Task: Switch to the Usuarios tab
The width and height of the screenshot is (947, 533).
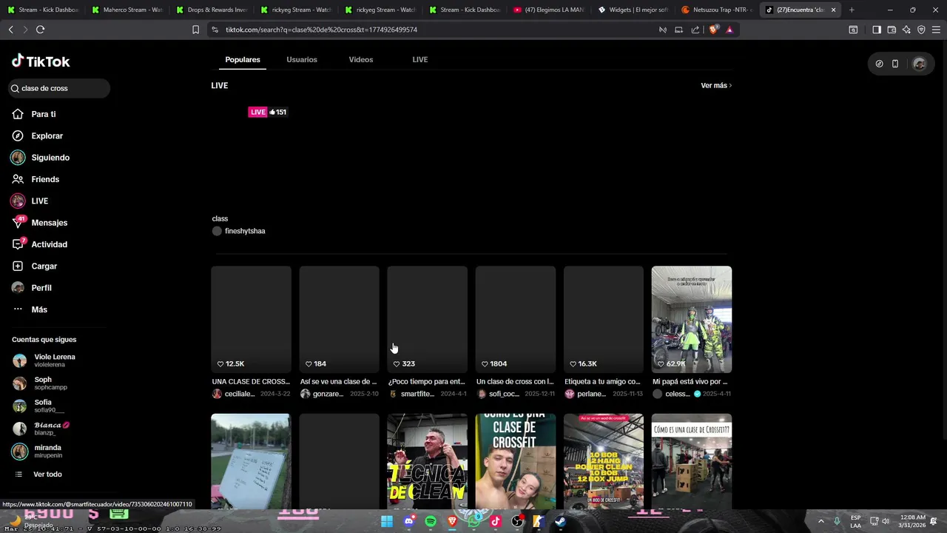Action: (x=302, y=59)
